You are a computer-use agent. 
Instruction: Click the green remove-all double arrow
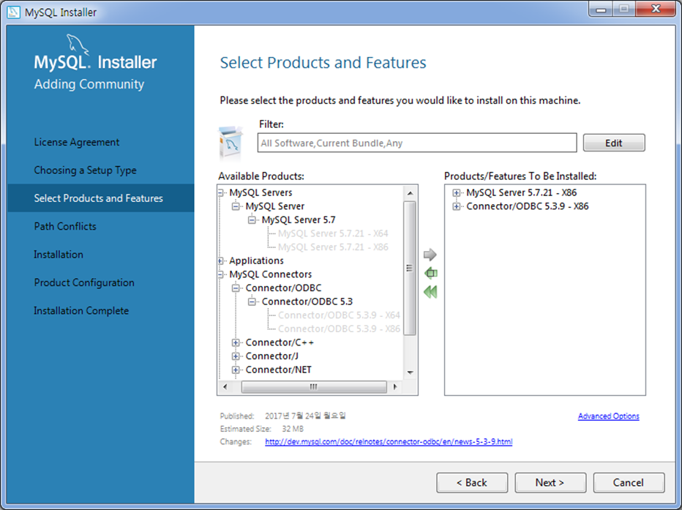pos(430,292)
